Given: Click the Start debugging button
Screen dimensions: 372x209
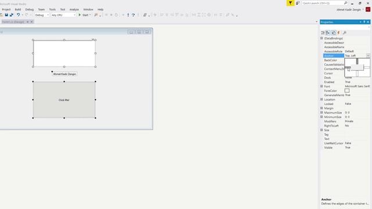Looking at the screenshot, I should tap(85, 15).
